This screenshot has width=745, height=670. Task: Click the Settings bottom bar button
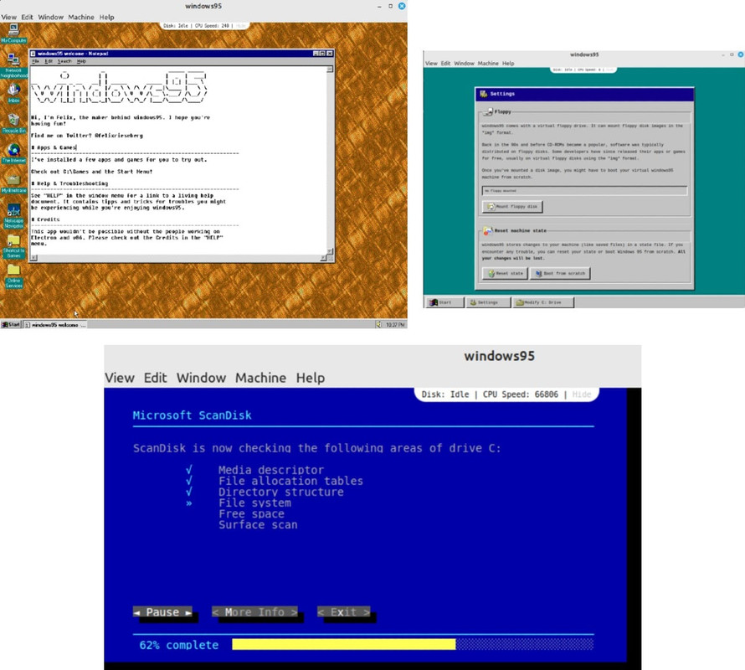click(x=488, y=302)
